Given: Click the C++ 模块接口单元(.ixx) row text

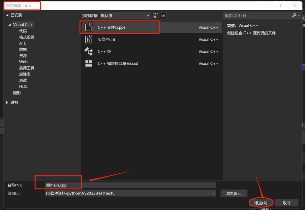Looking at the screenshot, I should point(118,64).
